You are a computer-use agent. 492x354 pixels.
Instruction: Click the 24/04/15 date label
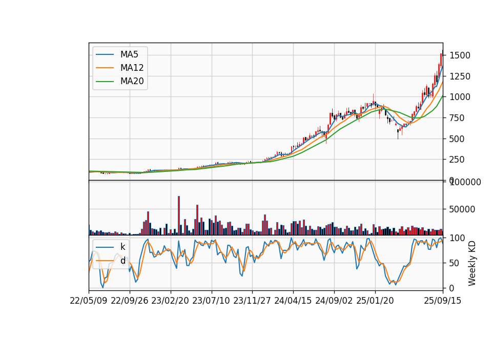click(293, 301)
